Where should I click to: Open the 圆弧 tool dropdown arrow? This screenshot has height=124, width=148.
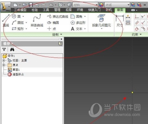[x=26, y=23]
